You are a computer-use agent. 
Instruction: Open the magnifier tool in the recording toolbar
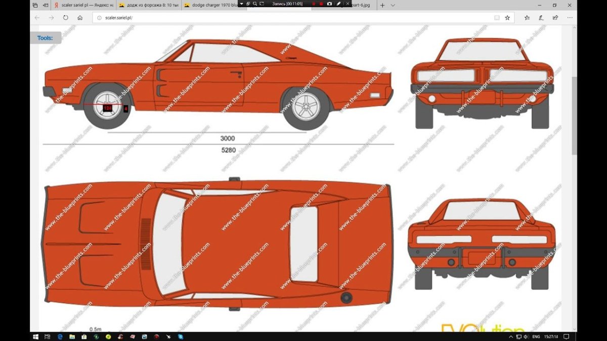(255, 5)
